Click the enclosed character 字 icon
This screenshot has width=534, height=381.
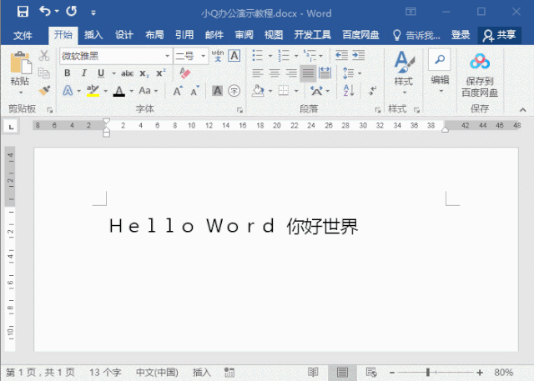click(x=234, y=91)
